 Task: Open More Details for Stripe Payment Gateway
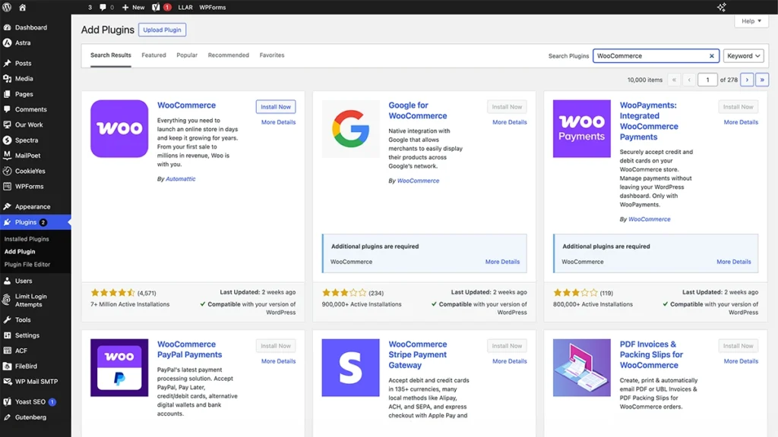[510, 361]
